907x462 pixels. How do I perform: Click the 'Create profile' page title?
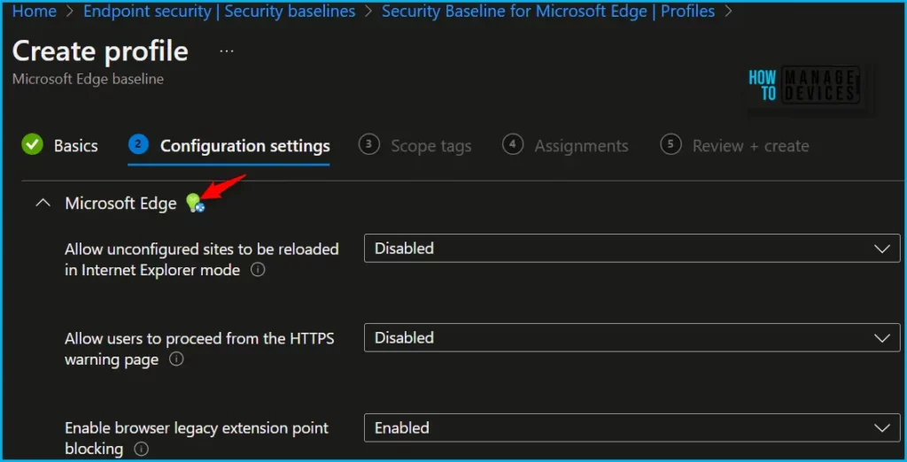coord(100,51)
